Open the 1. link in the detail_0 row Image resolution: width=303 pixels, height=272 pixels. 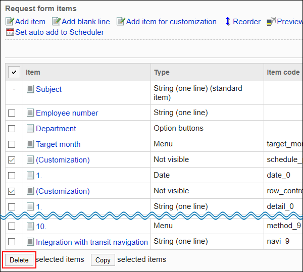pyautogui.click(x=39, y=207)
